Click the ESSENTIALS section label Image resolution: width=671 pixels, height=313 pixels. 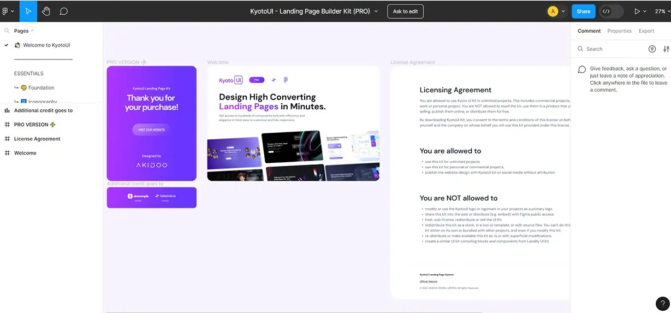(x=29, y=73)
